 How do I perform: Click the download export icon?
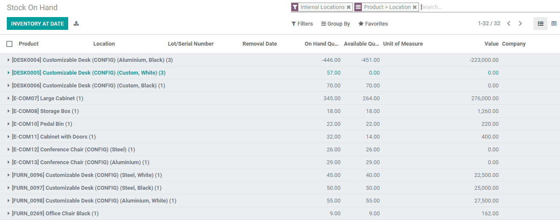pyautogui.click(x=76, y=23)
